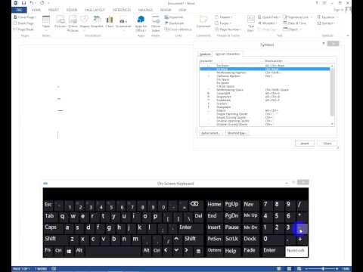Open the Object dropdown in Text group
This screenshot has height=272, width=363.
pyautogui.click(x=292, y=29)
